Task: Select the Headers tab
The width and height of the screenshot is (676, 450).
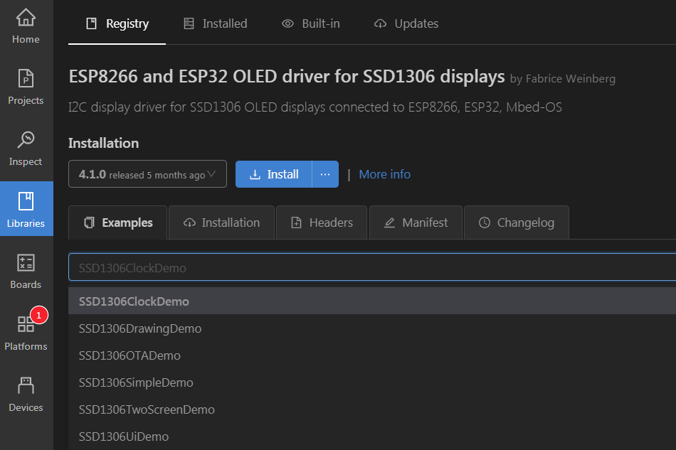Action: (322, 223)
